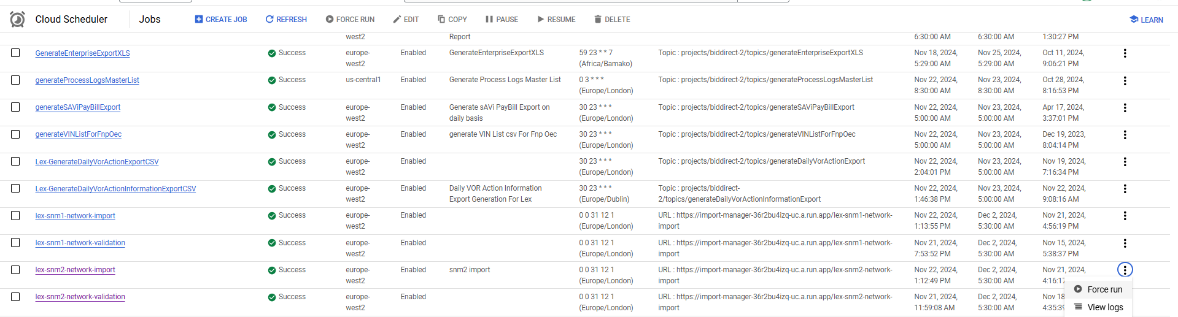The height and width of the screenshot is (317, 1178).
Task: Open the actions menu for generateProcessLogsMasterList
Action: pos(1125,80)
